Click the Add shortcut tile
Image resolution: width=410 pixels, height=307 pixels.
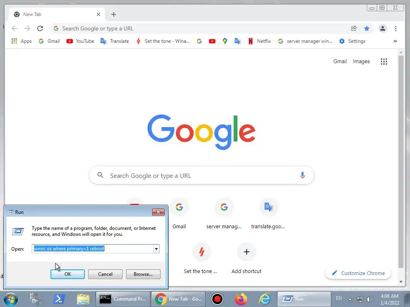click(246, 259)
